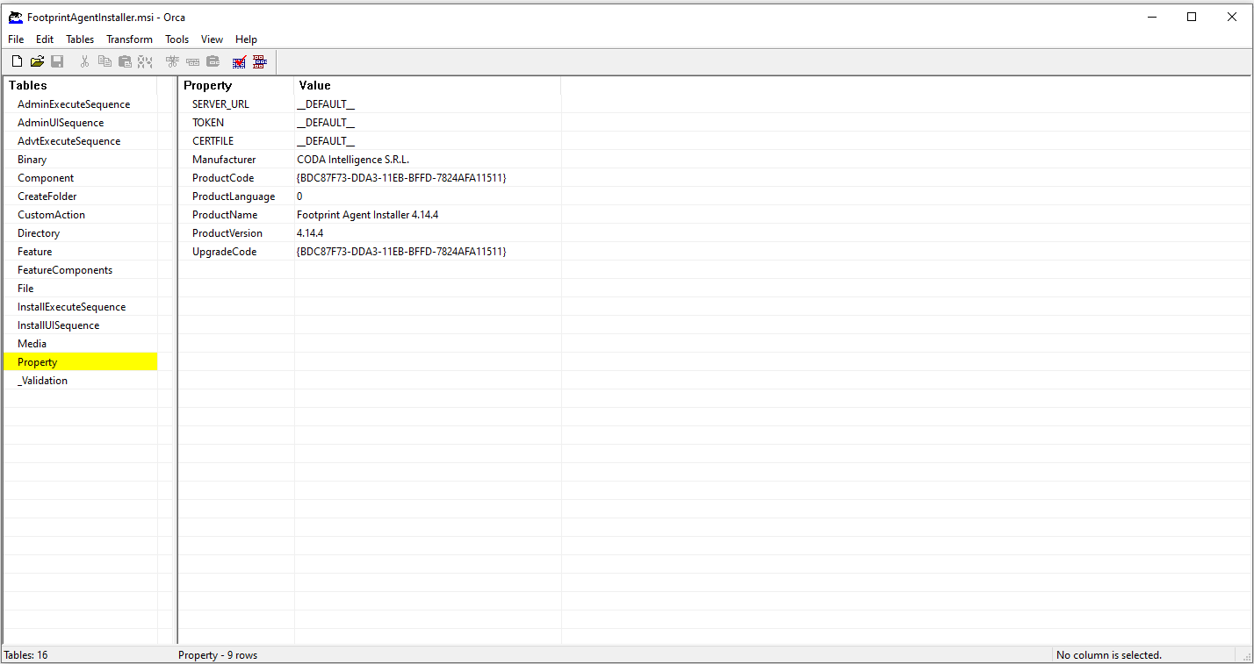The image size is (1254, 664).
Task: Click the Cut Row toolbar icon
Action: [x=172, y=61]
